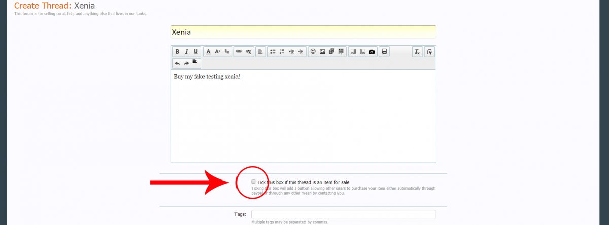609x225 pixels.
Task: Click inside the message body text area
Action: 303,116
